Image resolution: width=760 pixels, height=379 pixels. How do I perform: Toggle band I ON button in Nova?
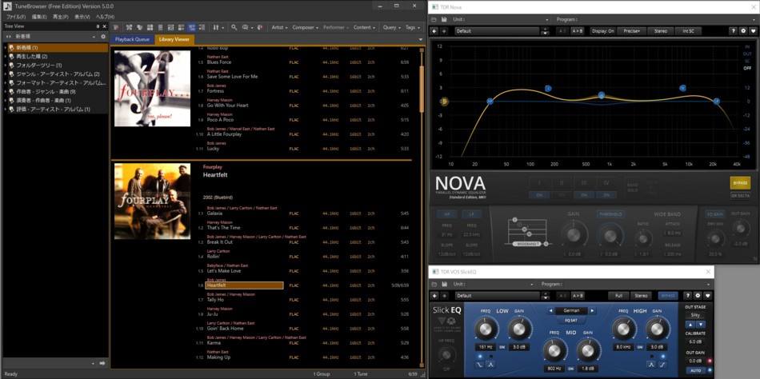[539, 195]
